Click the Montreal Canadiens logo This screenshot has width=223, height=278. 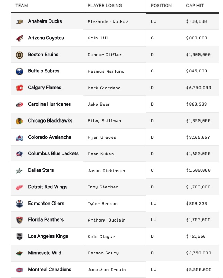[19, 270]
